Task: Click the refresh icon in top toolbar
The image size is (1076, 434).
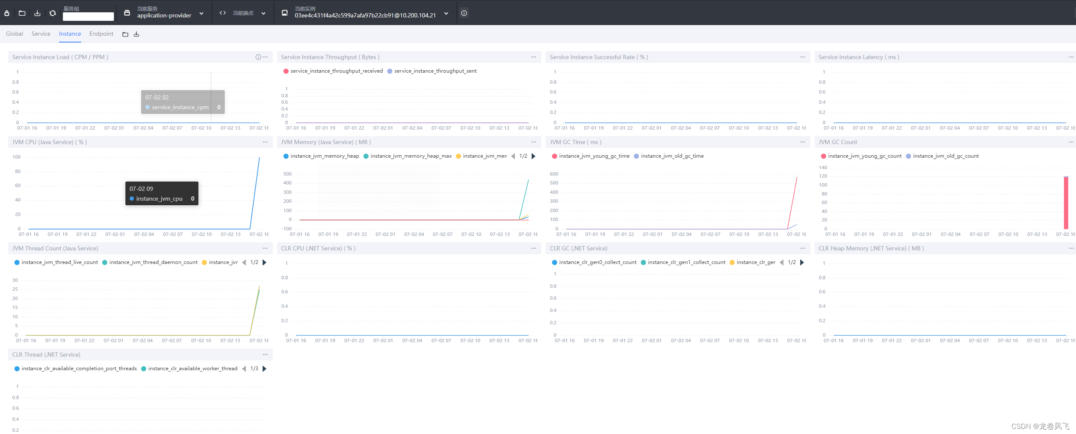Action: (x=53, y=13)
